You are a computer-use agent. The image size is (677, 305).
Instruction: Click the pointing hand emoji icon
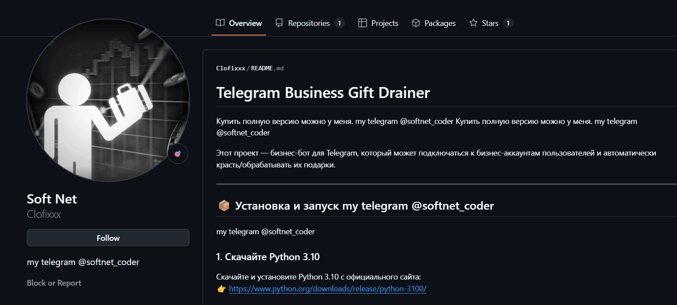pyautogui.click(x=222, y=289)
